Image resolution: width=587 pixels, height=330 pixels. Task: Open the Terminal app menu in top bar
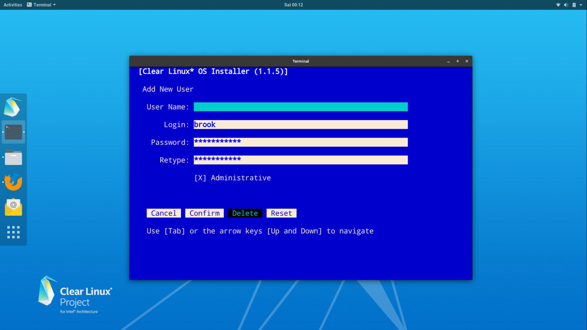[41, 5]
